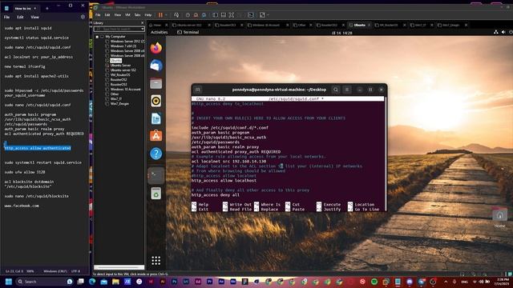Select Windows 10 Account in Library
This screenshot has width=513, height=288.
coord(125,89)
